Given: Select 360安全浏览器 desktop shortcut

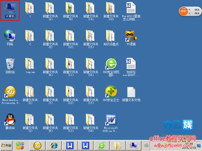Looking at the screenshot, I should coord(111,63).
